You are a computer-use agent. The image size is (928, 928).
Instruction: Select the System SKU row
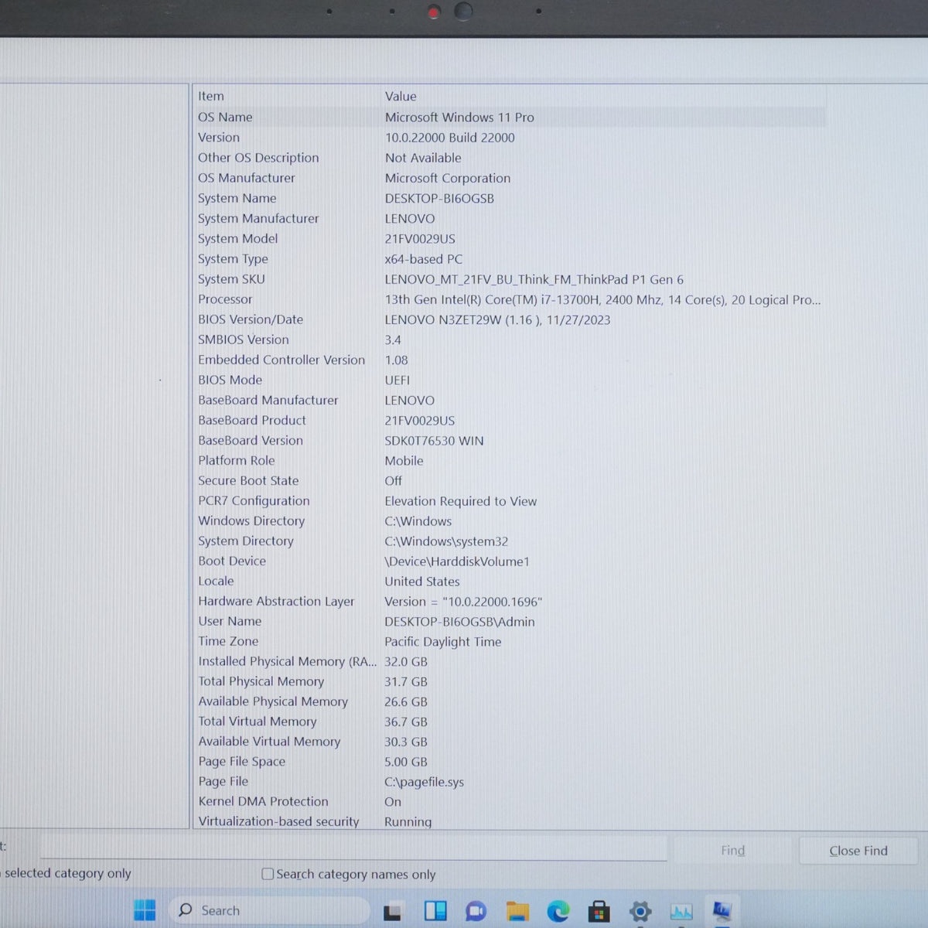tap(510, 278)
